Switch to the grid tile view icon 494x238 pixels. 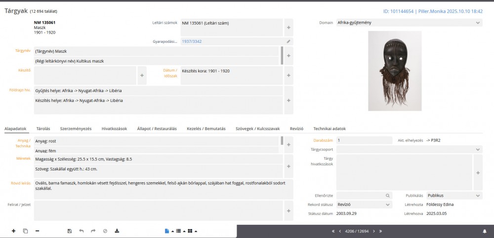(190, 231)
